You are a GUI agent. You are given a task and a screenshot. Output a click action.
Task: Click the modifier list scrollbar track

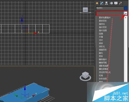(x=126, y=50)
